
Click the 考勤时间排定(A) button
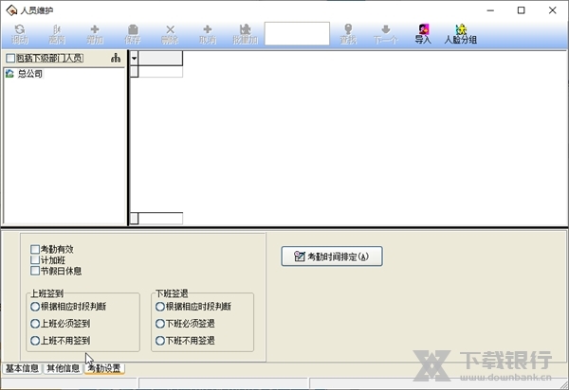pyautogui.click(x=332, y=257)
